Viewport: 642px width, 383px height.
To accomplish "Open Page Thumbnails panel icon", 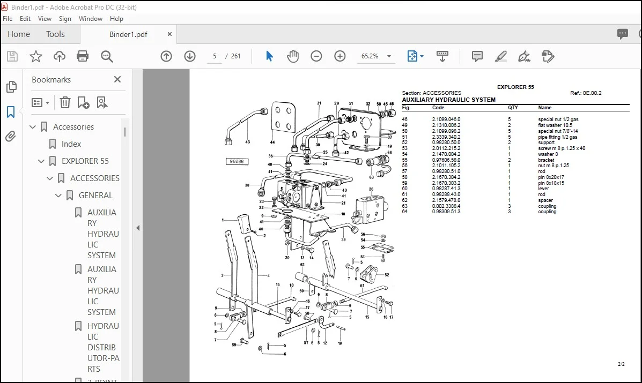I will point(11,87).
